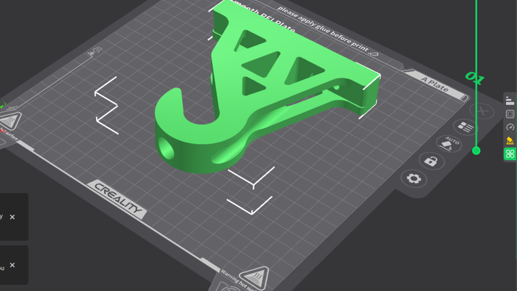
Task: Close the lower notification popup
Action: click(12, 265)
